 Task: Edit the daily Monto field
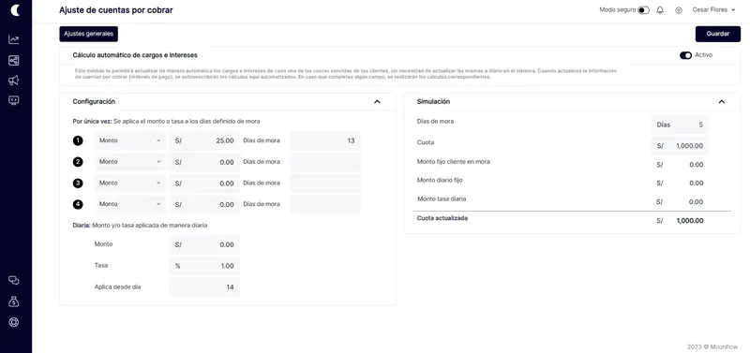click(x=204, y=244)
